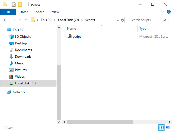
Task: Open Customize Quick Access Toolbar dropdown
Action: (25, 5)
